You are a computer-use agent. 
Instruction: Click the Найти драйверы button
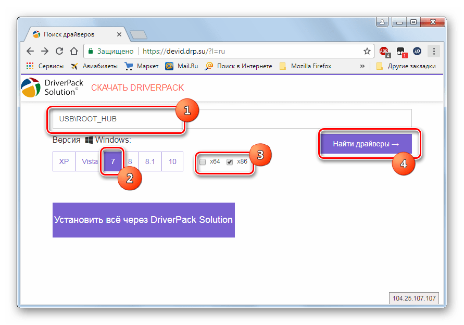click(366, 144)
